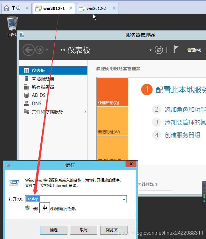Go forward with the forward arrow button

pyautogui.click(x=39, y=50)
